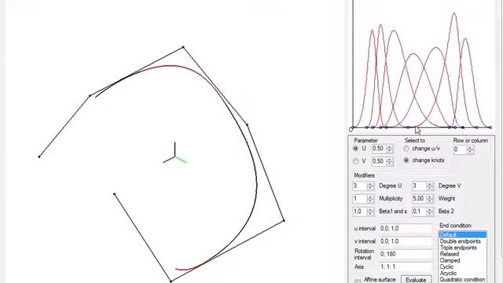Choose the 'change u/v' select option
The width and height of the screenshot is (503, 283).
[x=406, y=149]
